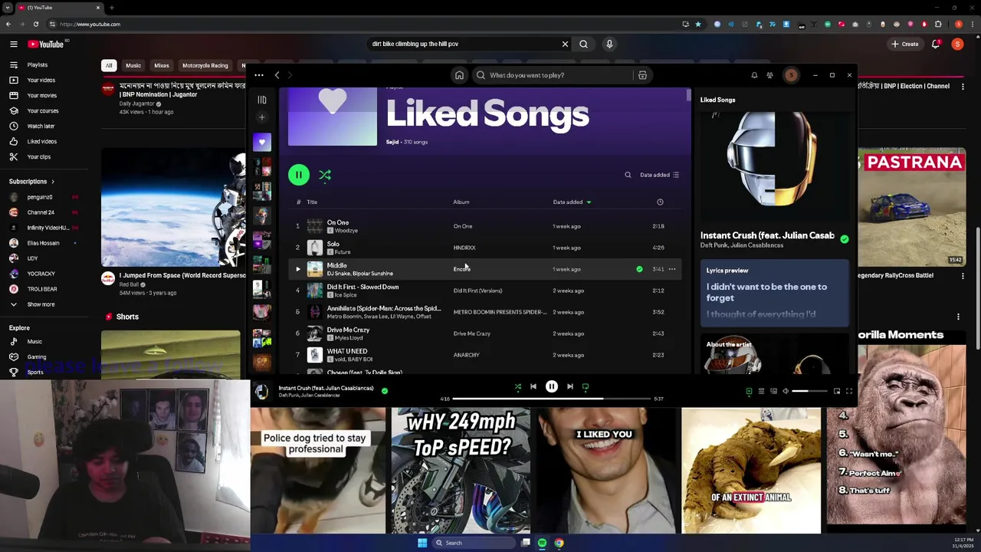Viewport: 981px width, 552px height.
Task: Submit YouTube search with magnifier button
Action: pos(583,44)
